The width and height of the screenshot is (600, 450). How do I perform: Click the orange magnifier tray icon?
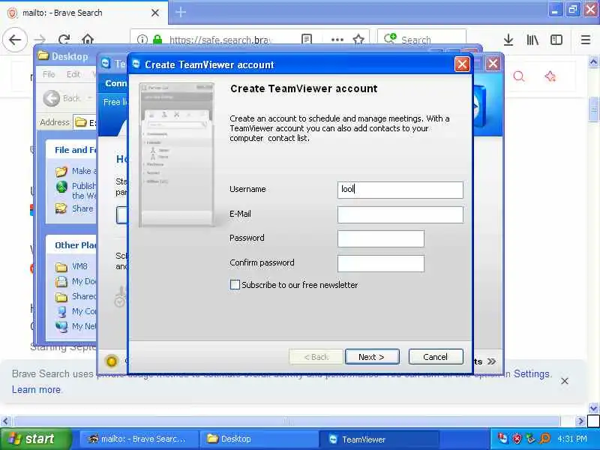[x=545, y=438]
